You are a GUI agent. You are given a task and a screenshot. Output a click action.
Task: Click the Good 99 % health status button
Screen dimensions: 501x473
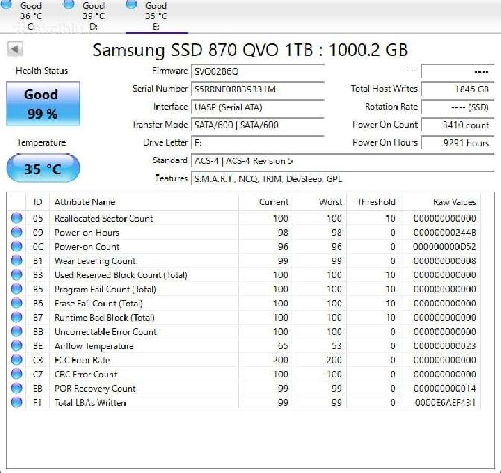click(x=43, y=104)
